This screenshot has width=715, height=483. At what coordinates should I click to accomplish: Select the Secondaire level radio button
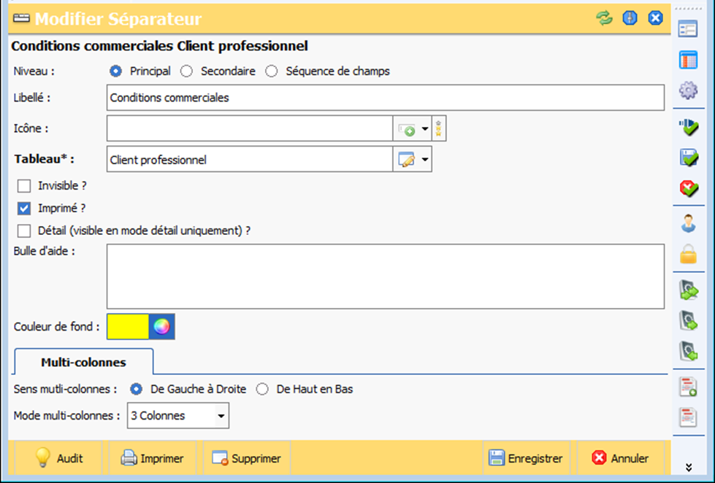[x=187, y=72]
